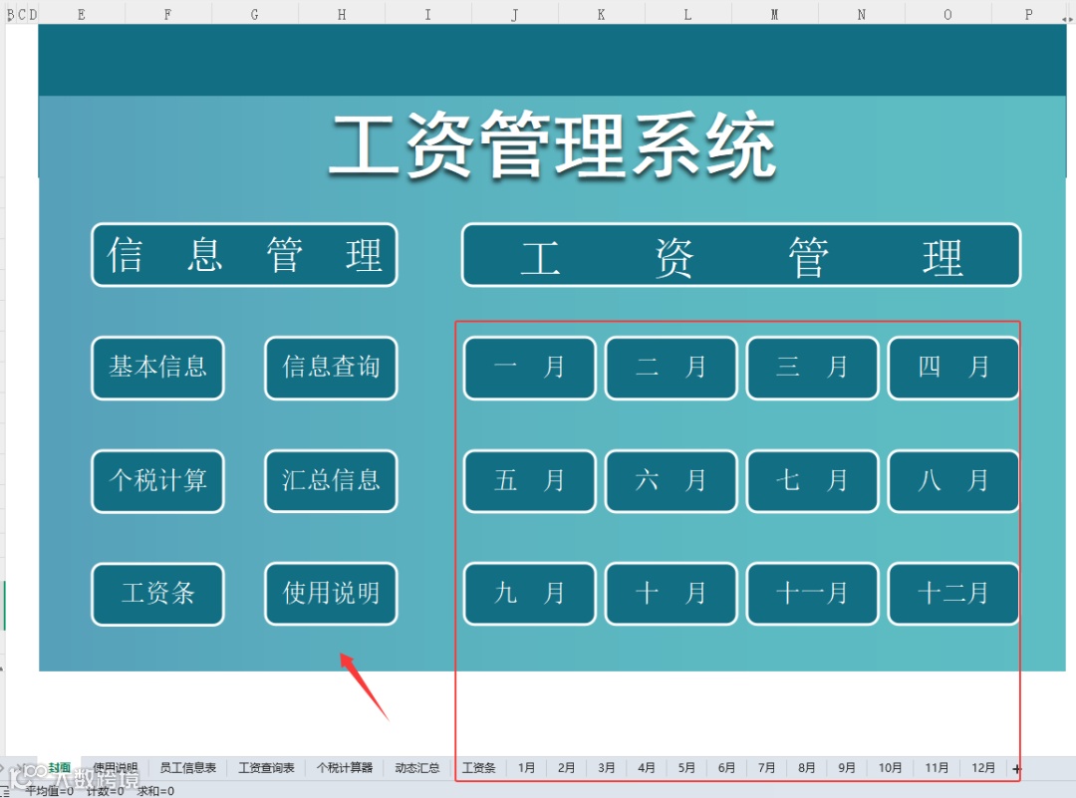Switch to the 12月 sheet tab
The width and height of the screenshot is (1076, 798).
(x=983, y=768)
